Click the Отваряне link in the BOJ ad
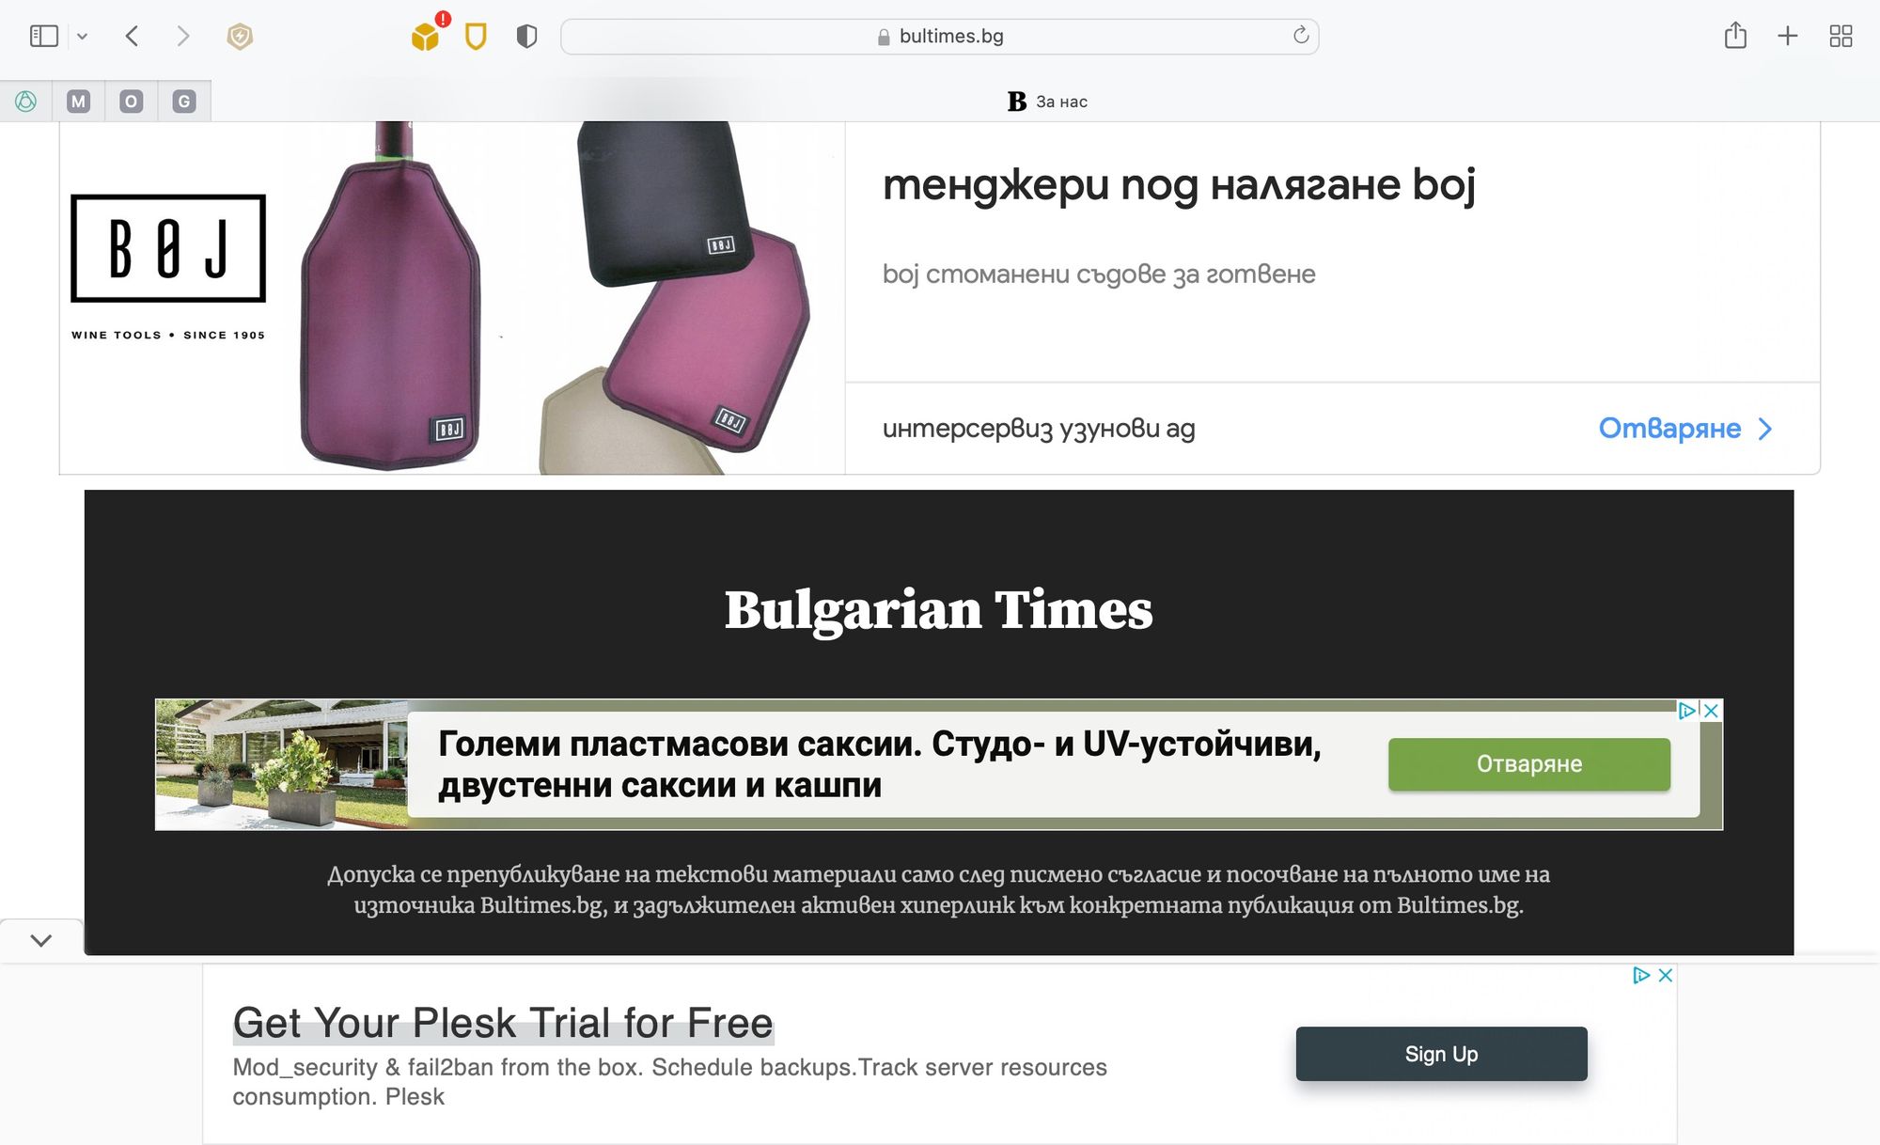 (x=1685, y=429)
